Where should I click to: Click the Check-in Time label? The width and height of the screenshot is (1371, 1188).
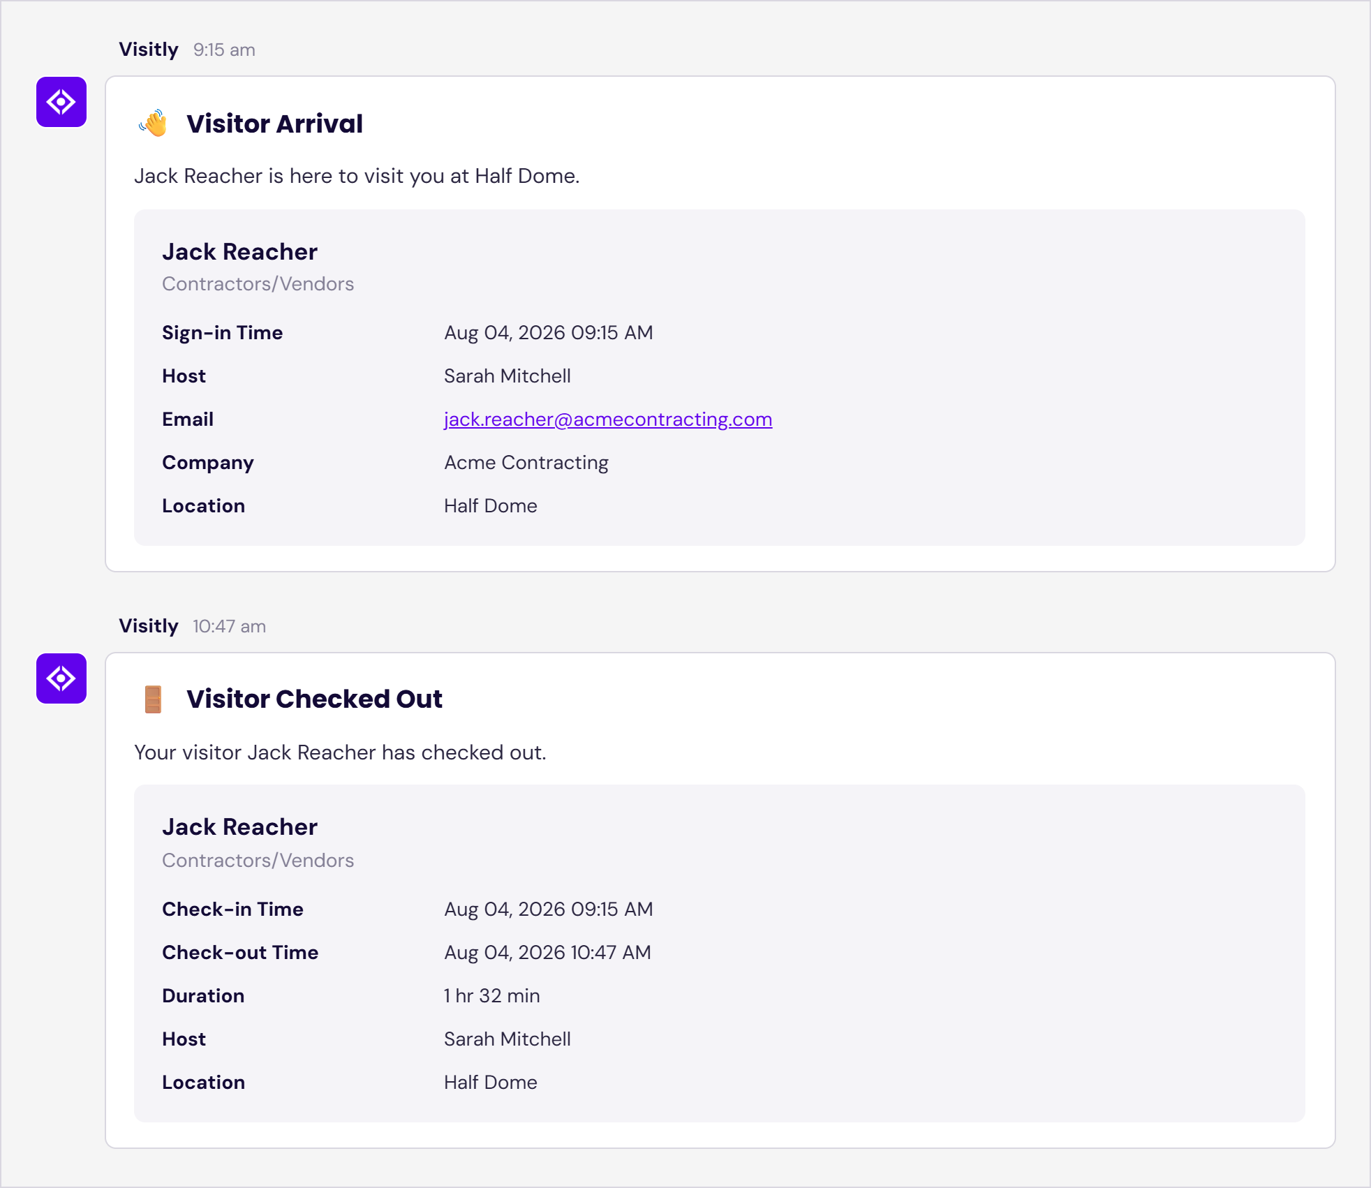(232, 909)
